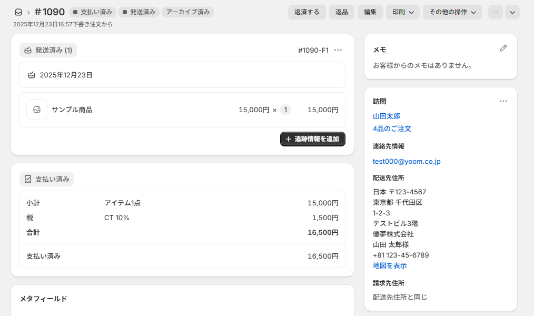This screenshot has height=316, width=534.
Task: Click the orders inbox breadcrumb icon
Action: point(18,12)
